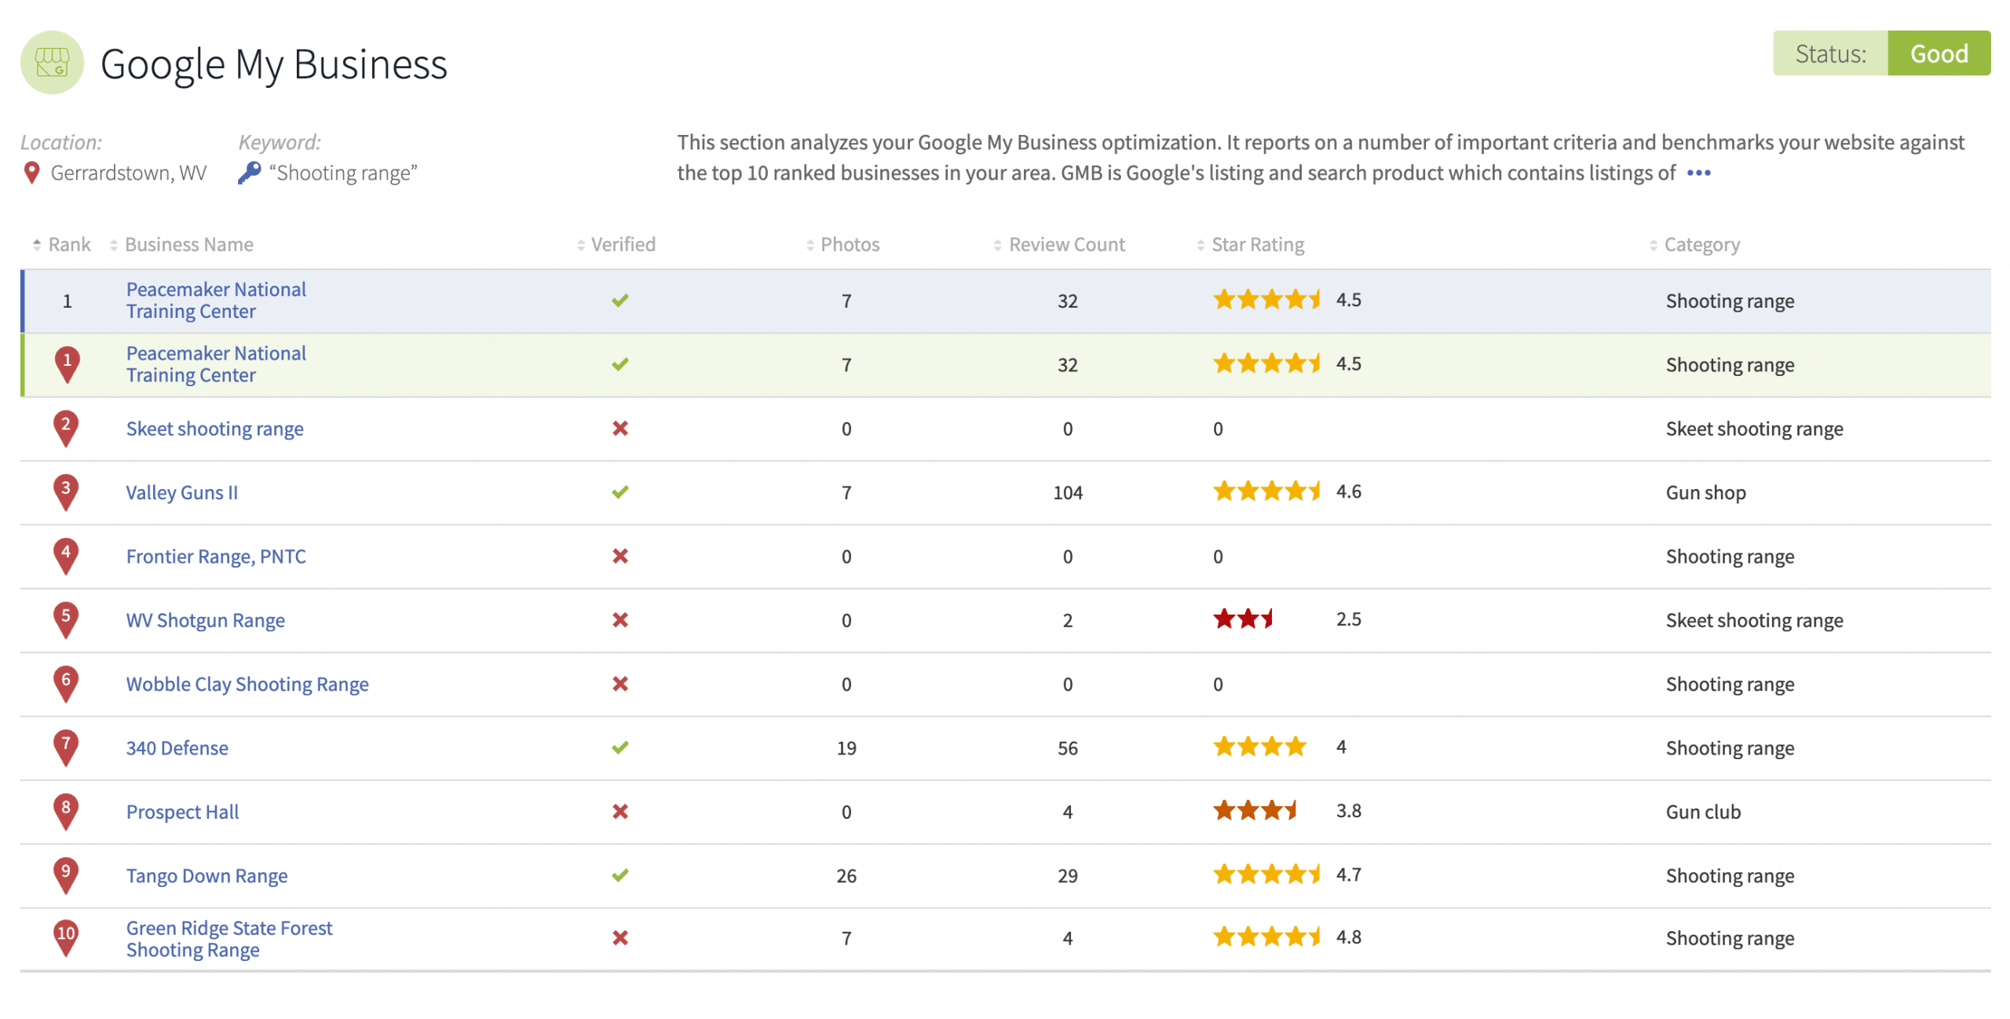Image resolution: width=2010 pixels, height=1019 pixels.
Task: Sort table by Review Count column
Action: (x=1059, y=245)
